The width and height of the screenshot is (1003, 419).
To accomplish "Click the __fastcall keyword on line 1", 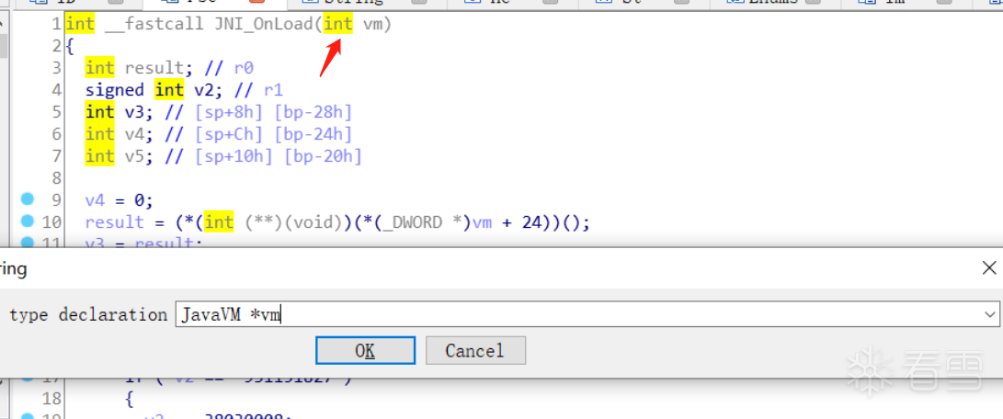I will point(154,25).
